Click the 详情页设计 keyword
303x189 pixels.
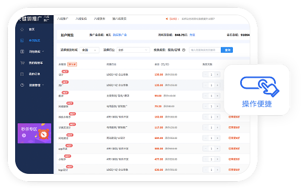pyautogui.click(x=64, y=128)
